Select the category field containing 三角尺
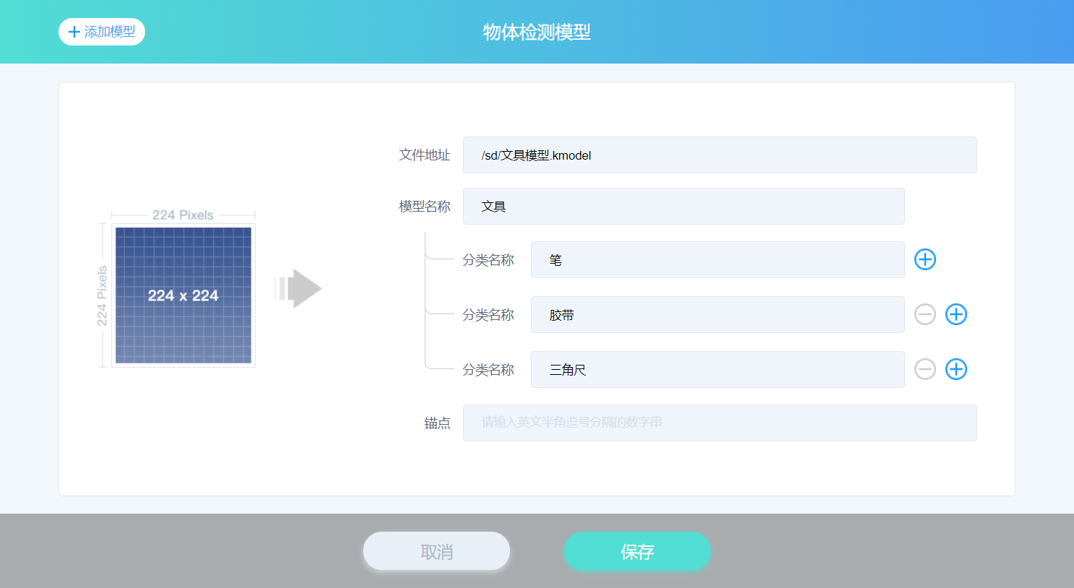Viewport: 1074px width, 588px height. pos(717,370)
